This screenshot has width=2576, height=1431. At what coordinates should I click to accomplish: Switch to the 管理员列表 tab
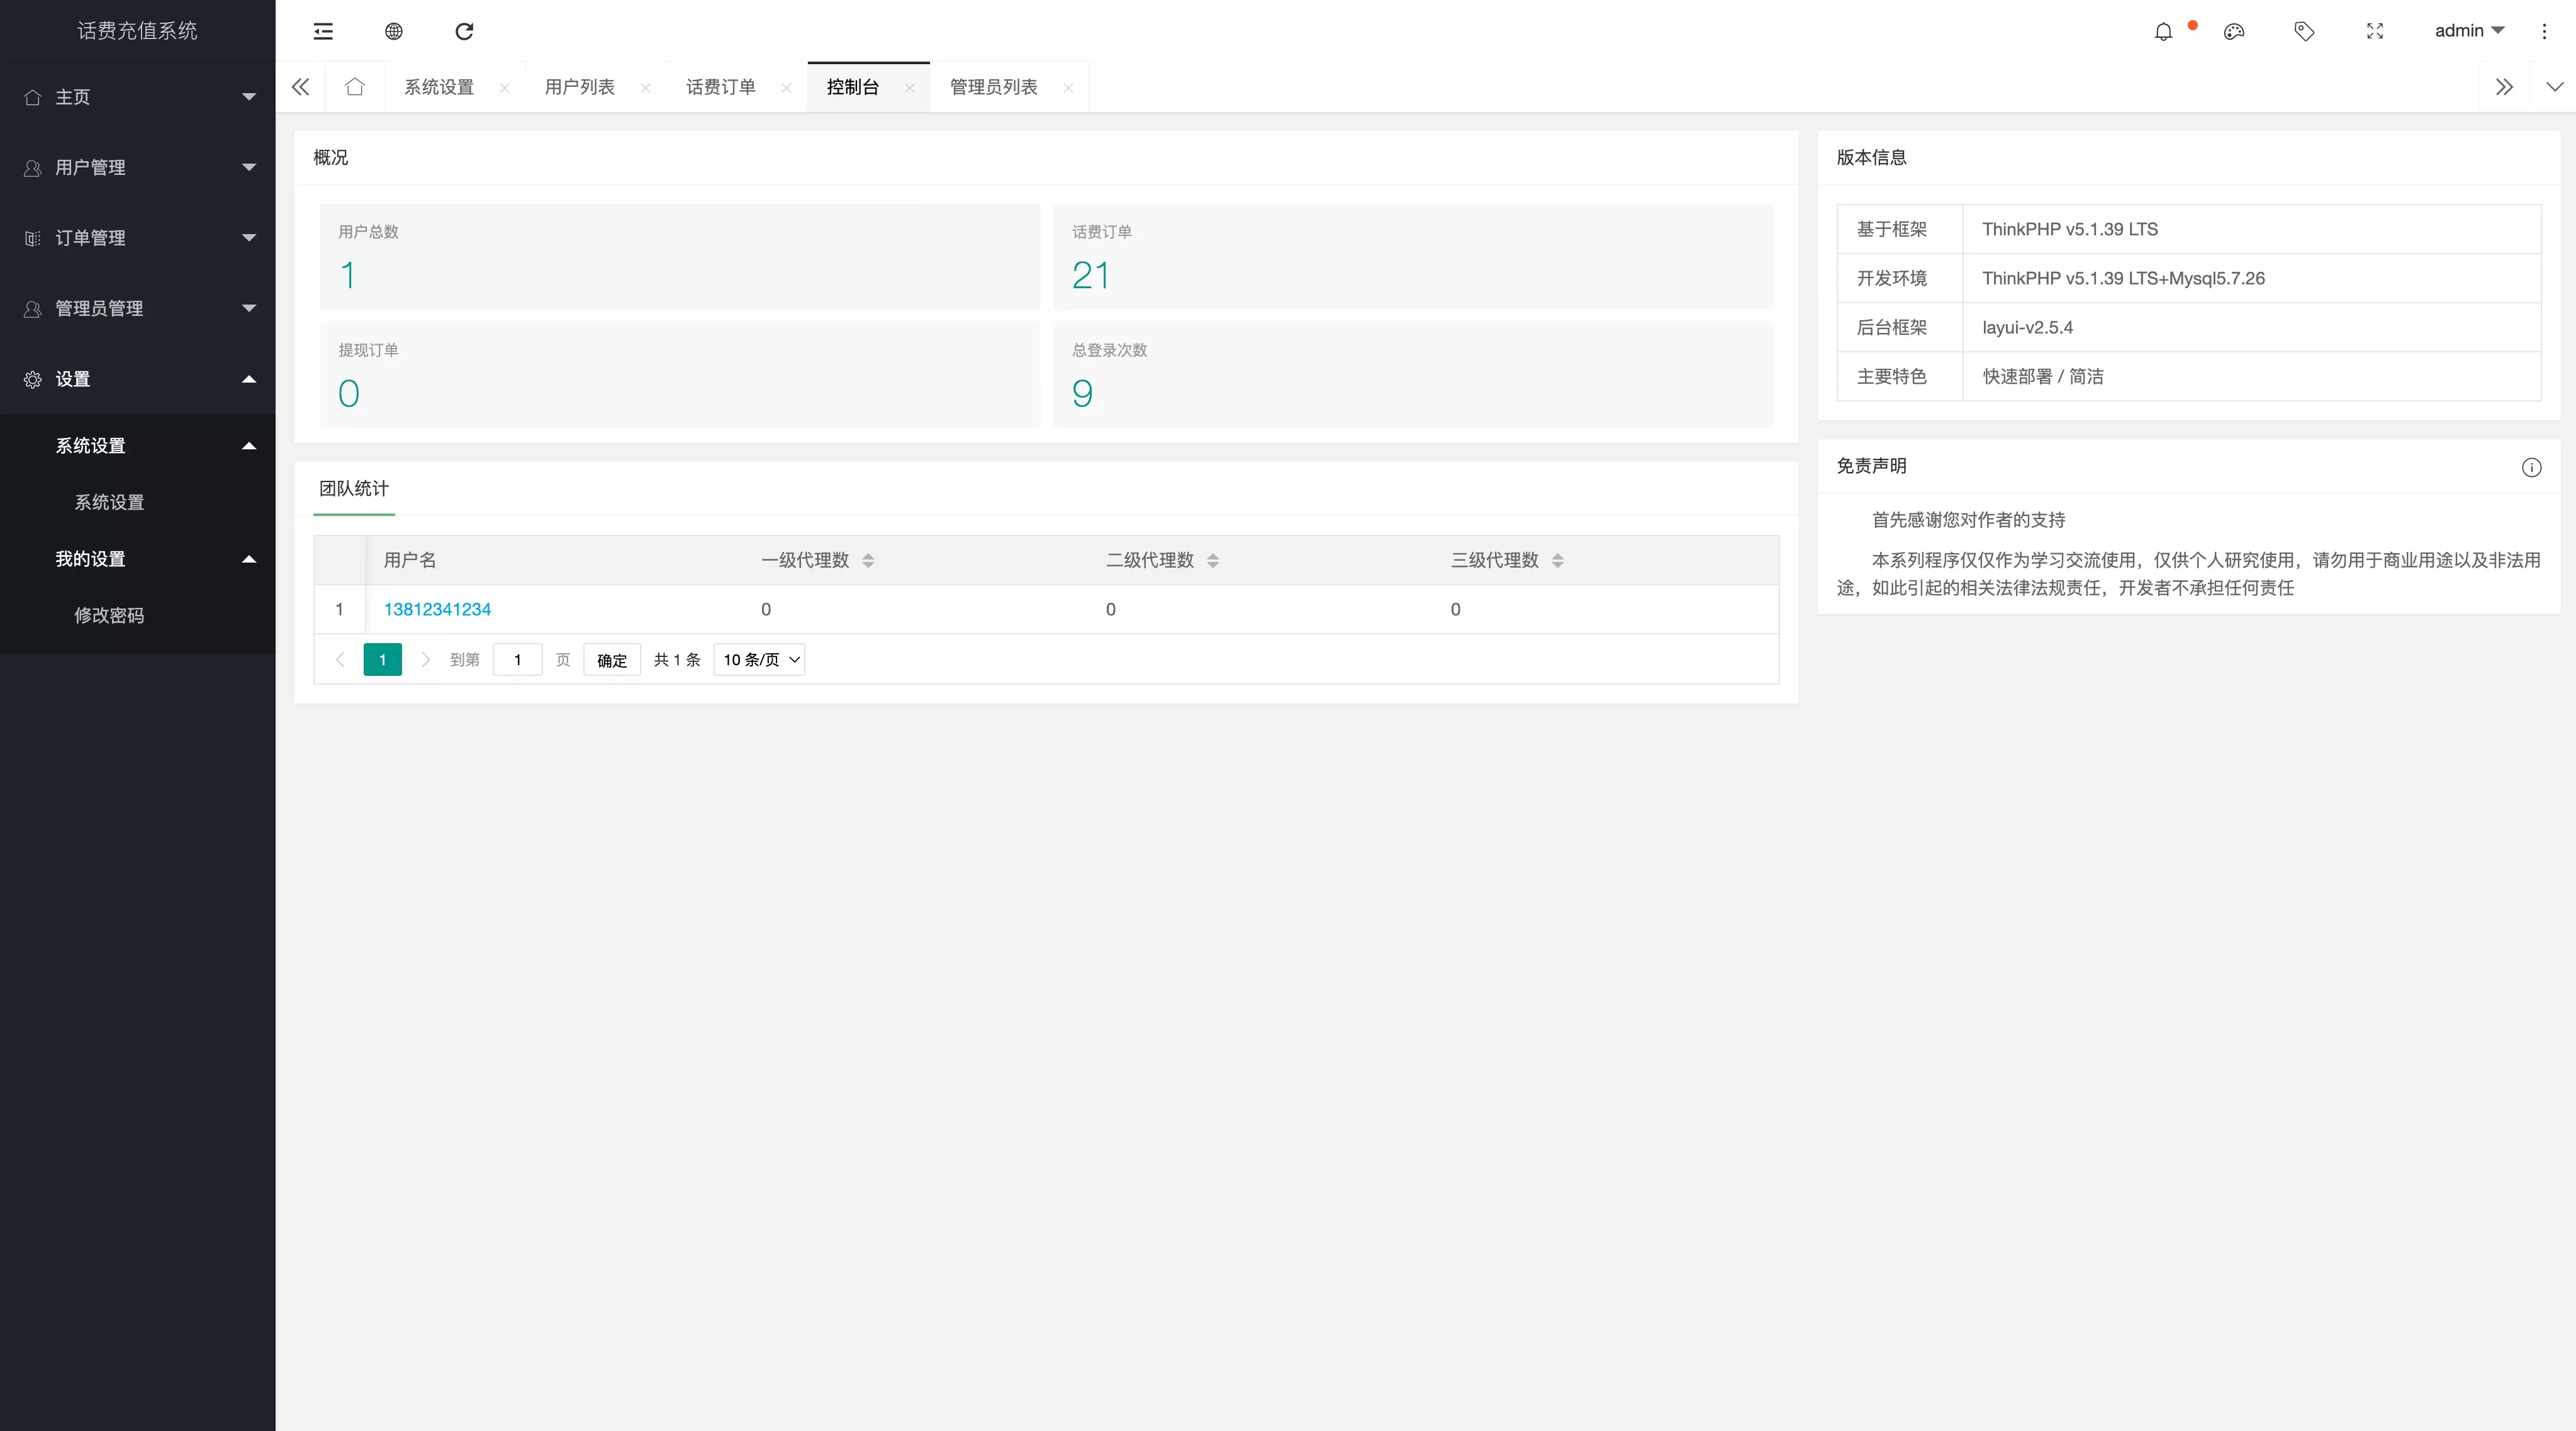tap(993, 87)
